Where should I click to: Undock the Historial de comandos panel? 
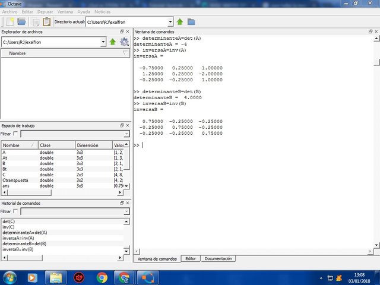click(122, 203)
